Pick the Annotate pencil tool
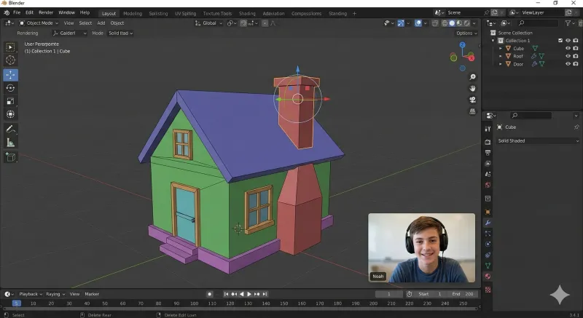 point(11,130)
